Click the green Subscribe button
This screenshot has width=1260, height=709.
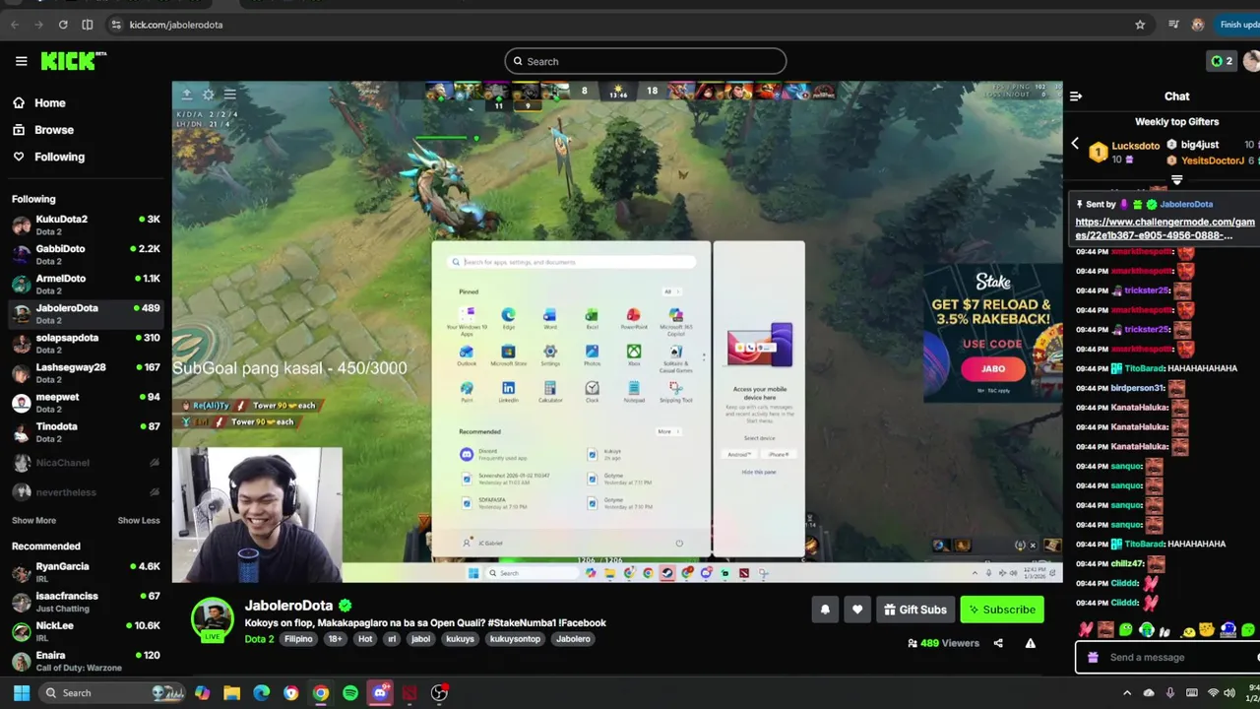[x=1002, y=610]
